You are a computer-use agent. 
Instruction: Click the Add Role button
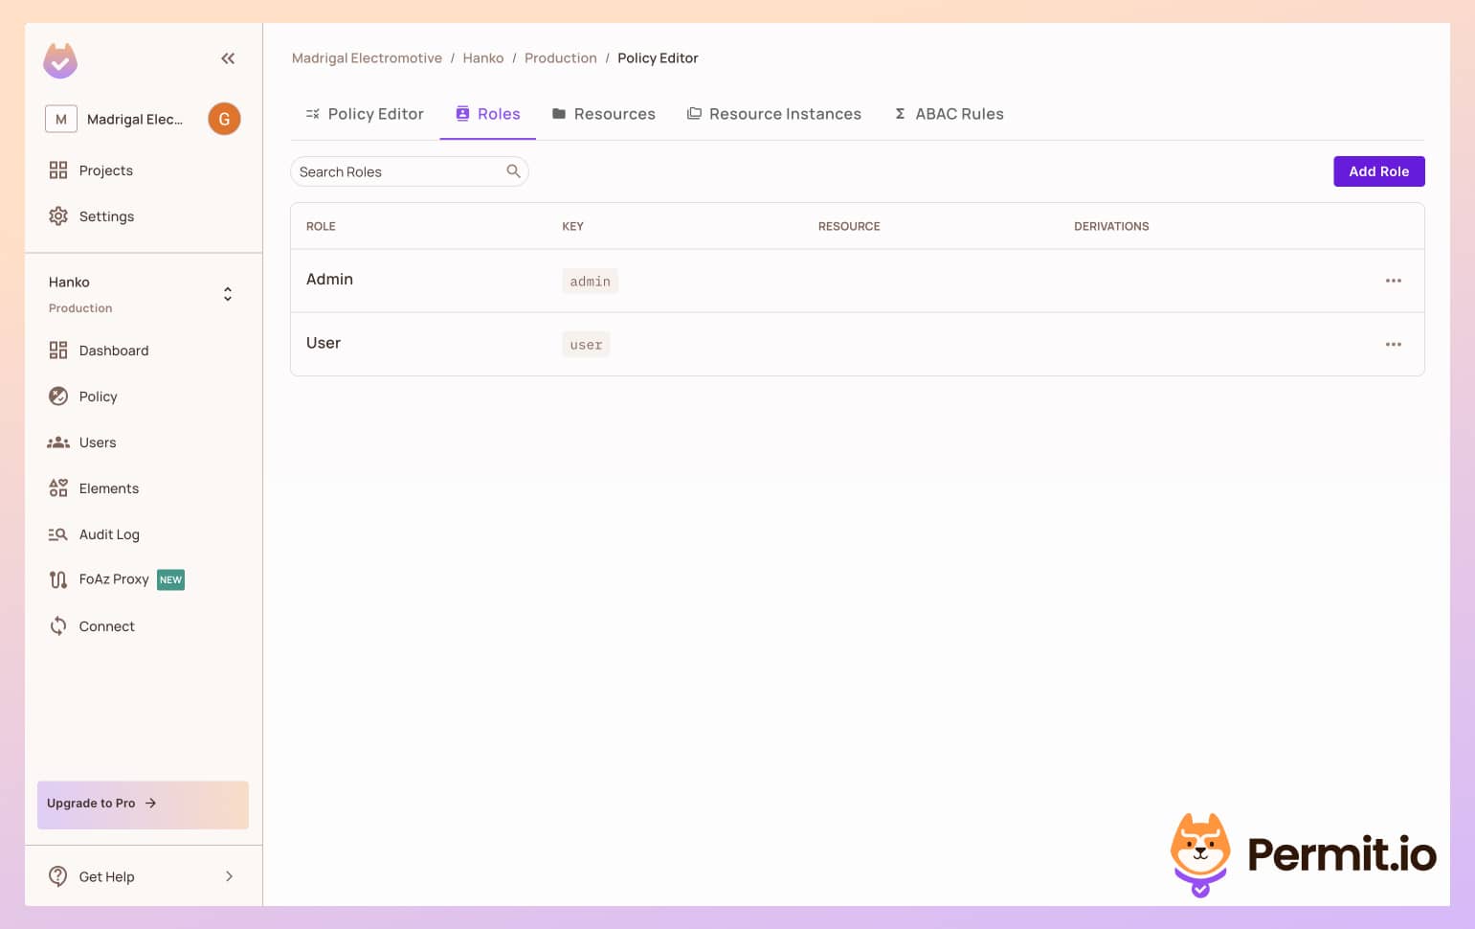click(x=1378, y=171)
